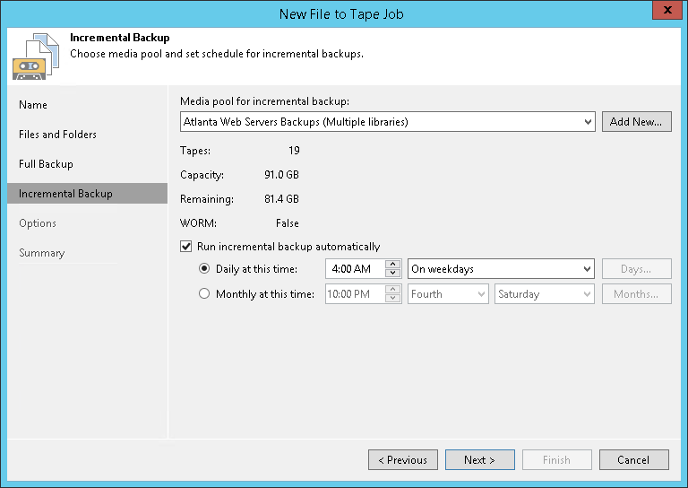Click the Cancel button

tap(634, 460)
